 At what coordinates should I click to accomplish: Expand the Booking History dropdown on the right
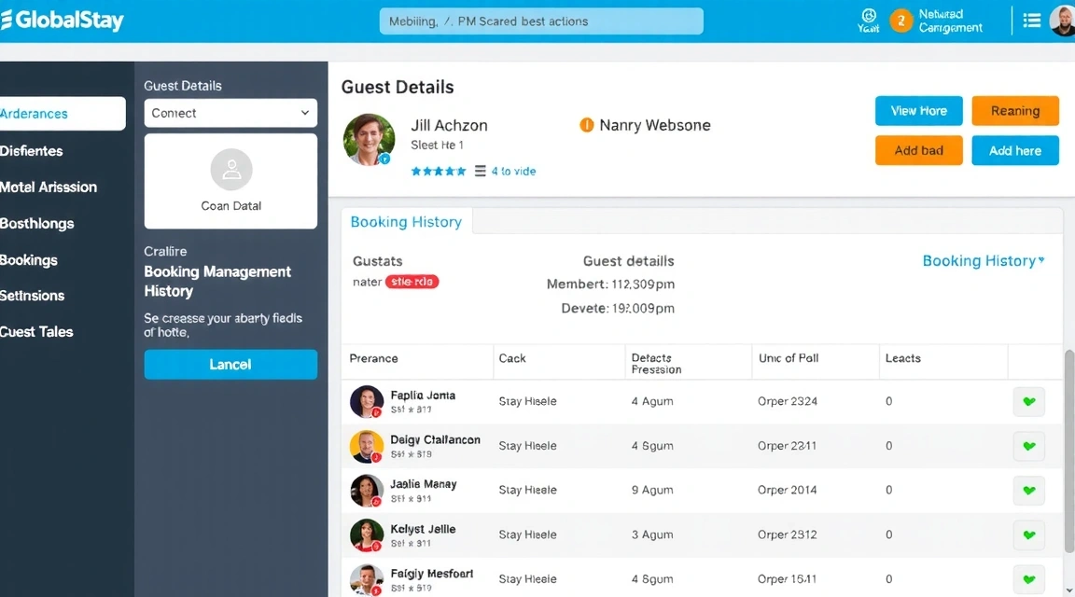984,261
